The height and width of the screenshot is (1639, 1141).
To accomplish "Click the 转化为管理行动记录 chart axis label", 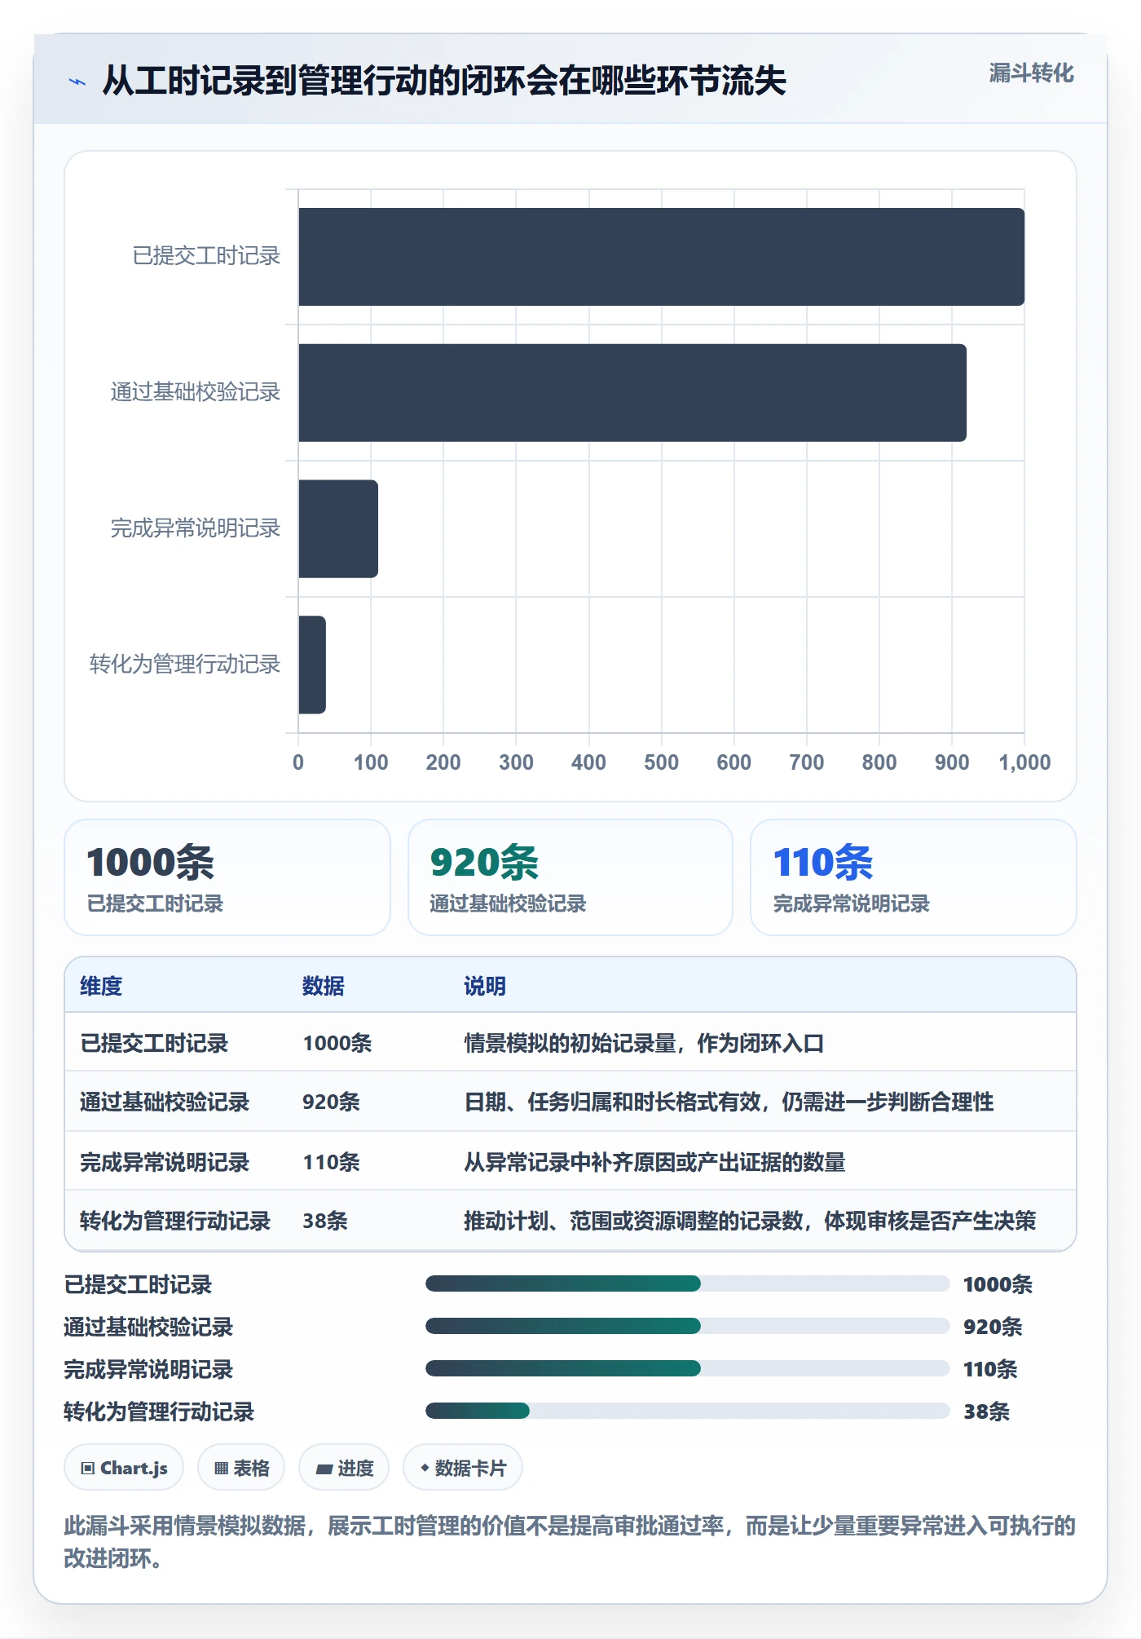I will pos(185,665).
